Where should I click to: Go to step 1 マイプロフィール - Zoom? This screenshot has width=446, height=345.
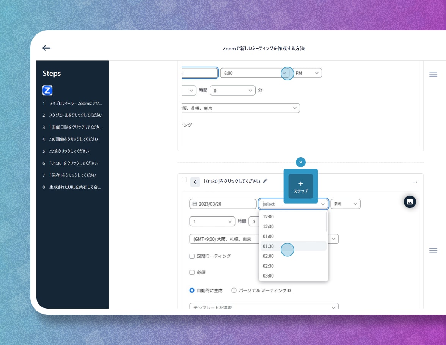point(72,103)
